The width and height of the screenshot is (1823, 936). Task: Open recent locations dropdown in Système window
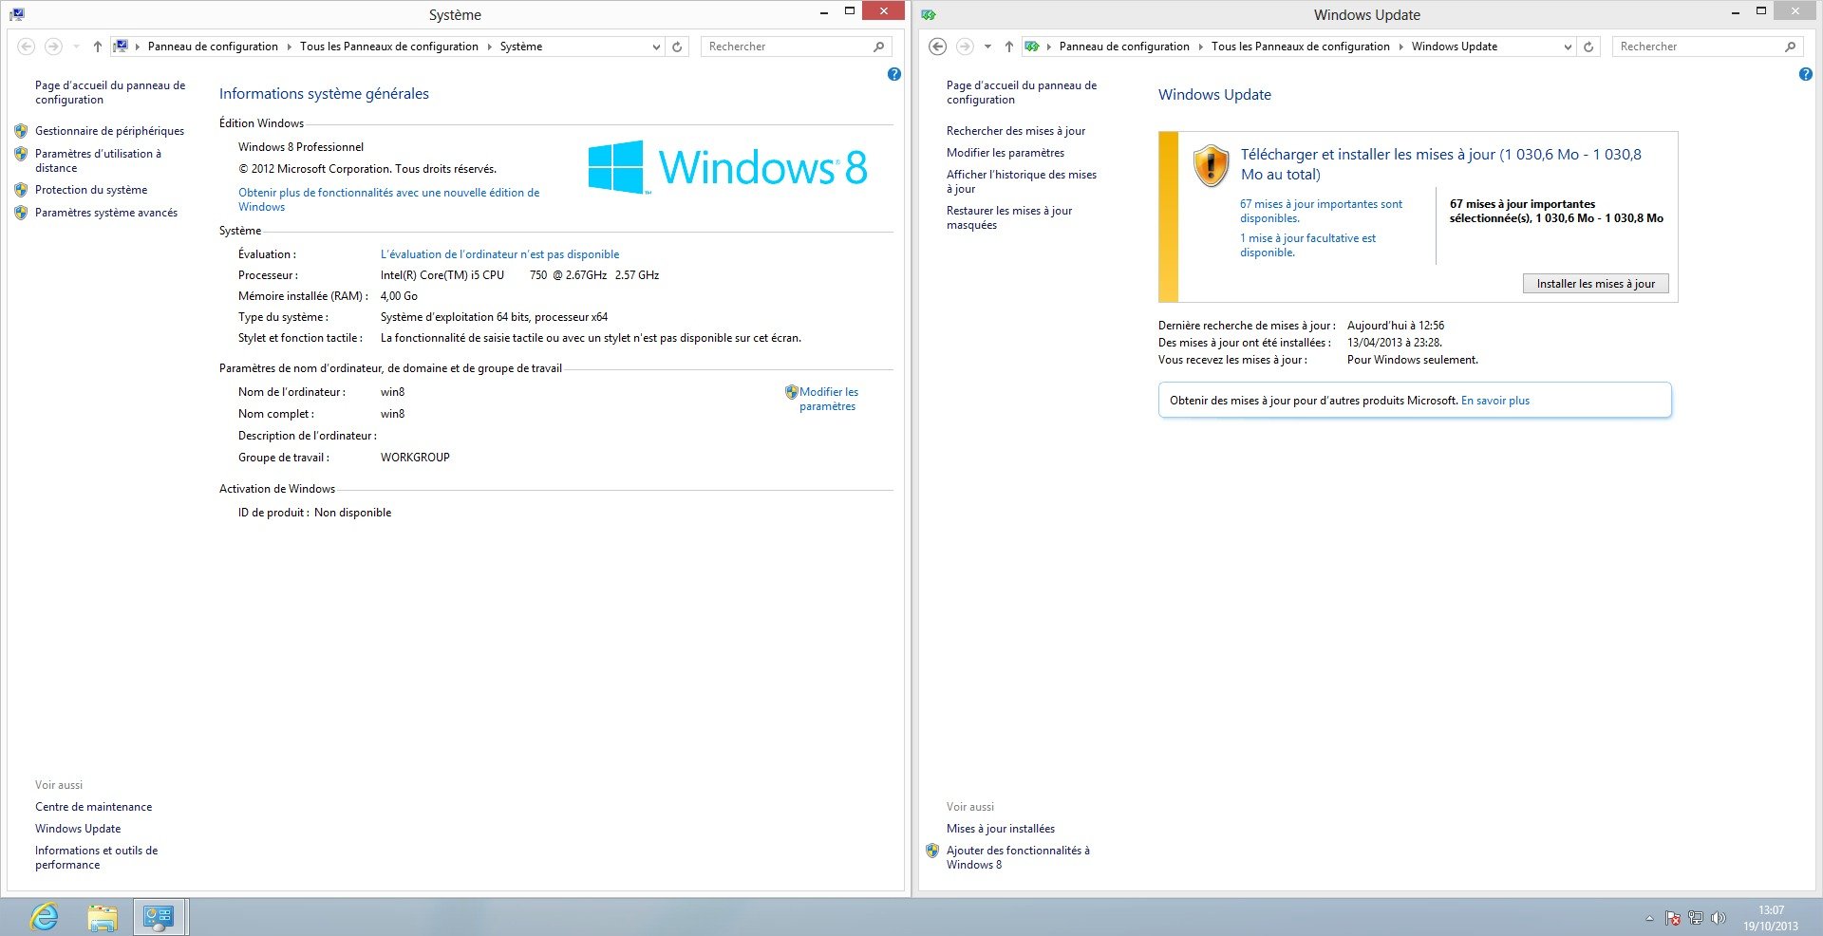[76, 47]
